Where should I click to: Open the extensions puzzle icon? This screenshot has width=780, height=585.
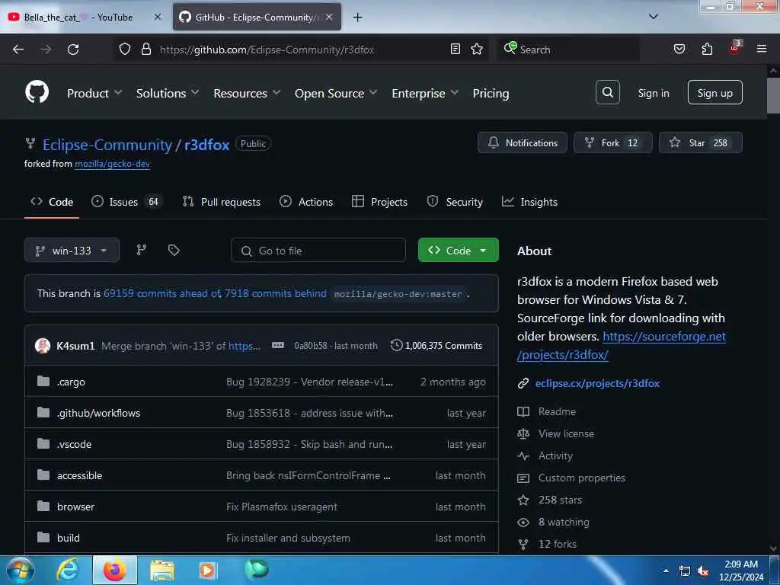707,50
